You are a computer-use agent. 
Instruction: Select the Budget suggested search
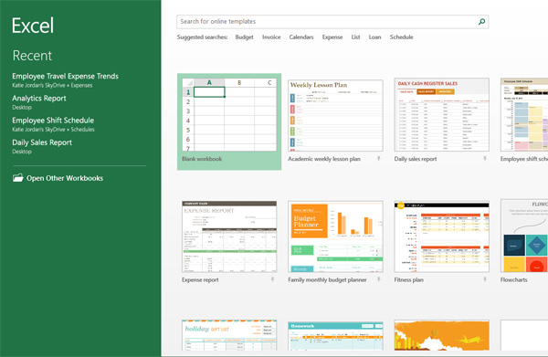(x=244, y=37)
